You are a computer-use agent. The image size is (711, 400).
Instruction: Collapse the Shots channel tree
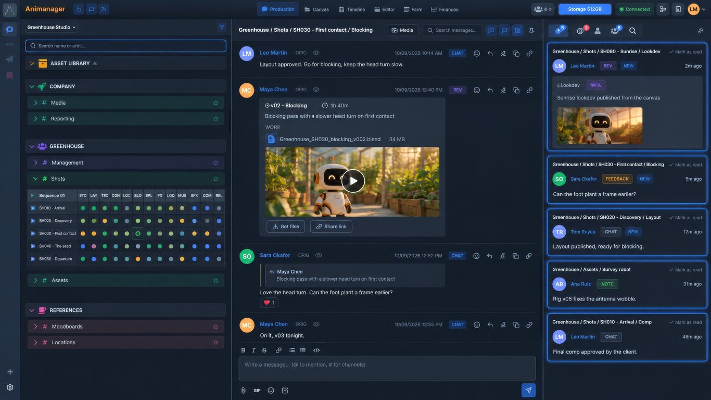35,179
